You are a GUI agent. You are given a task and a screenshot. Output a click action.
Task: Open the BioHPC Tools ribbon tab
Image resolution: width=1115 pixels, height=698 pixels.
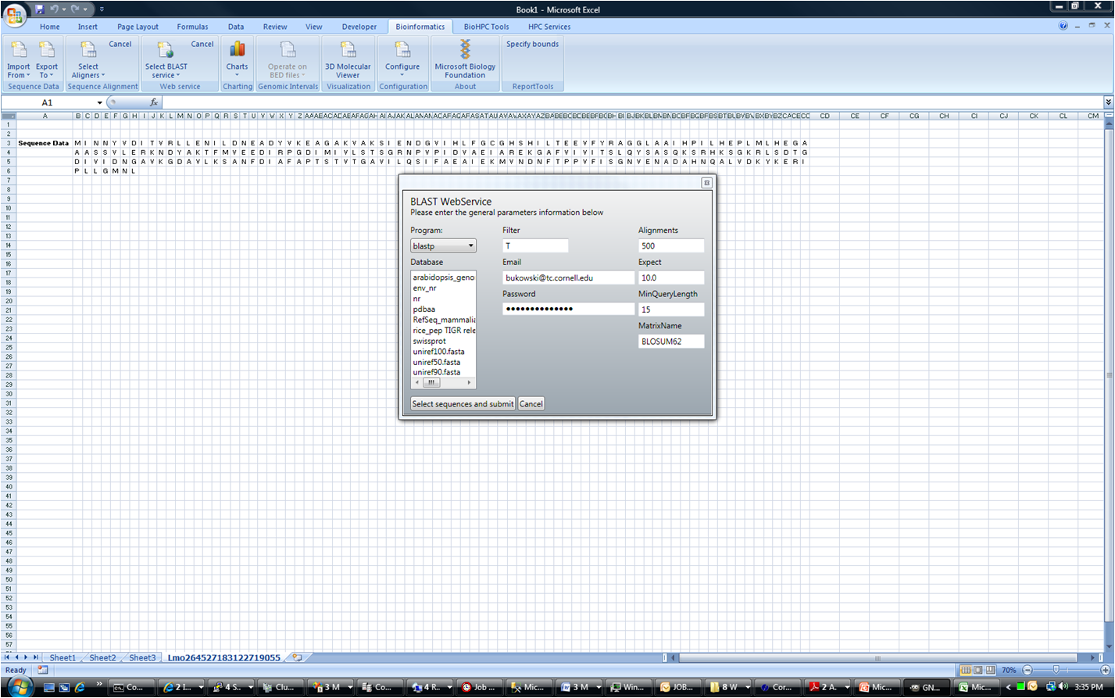(486, 27)
